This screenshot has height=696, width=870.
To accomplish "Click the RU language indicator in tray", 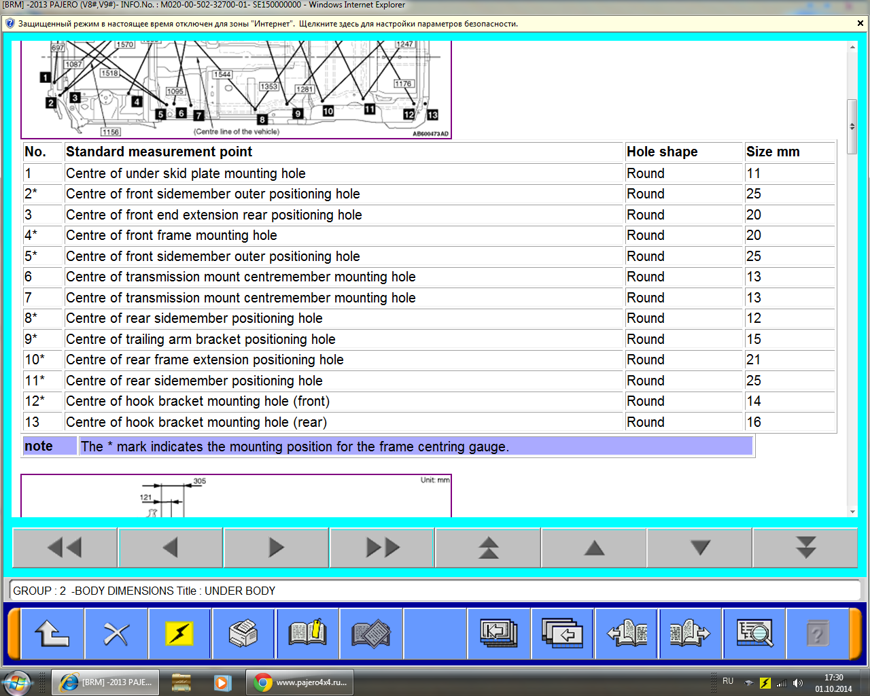I will click(728, 681).
